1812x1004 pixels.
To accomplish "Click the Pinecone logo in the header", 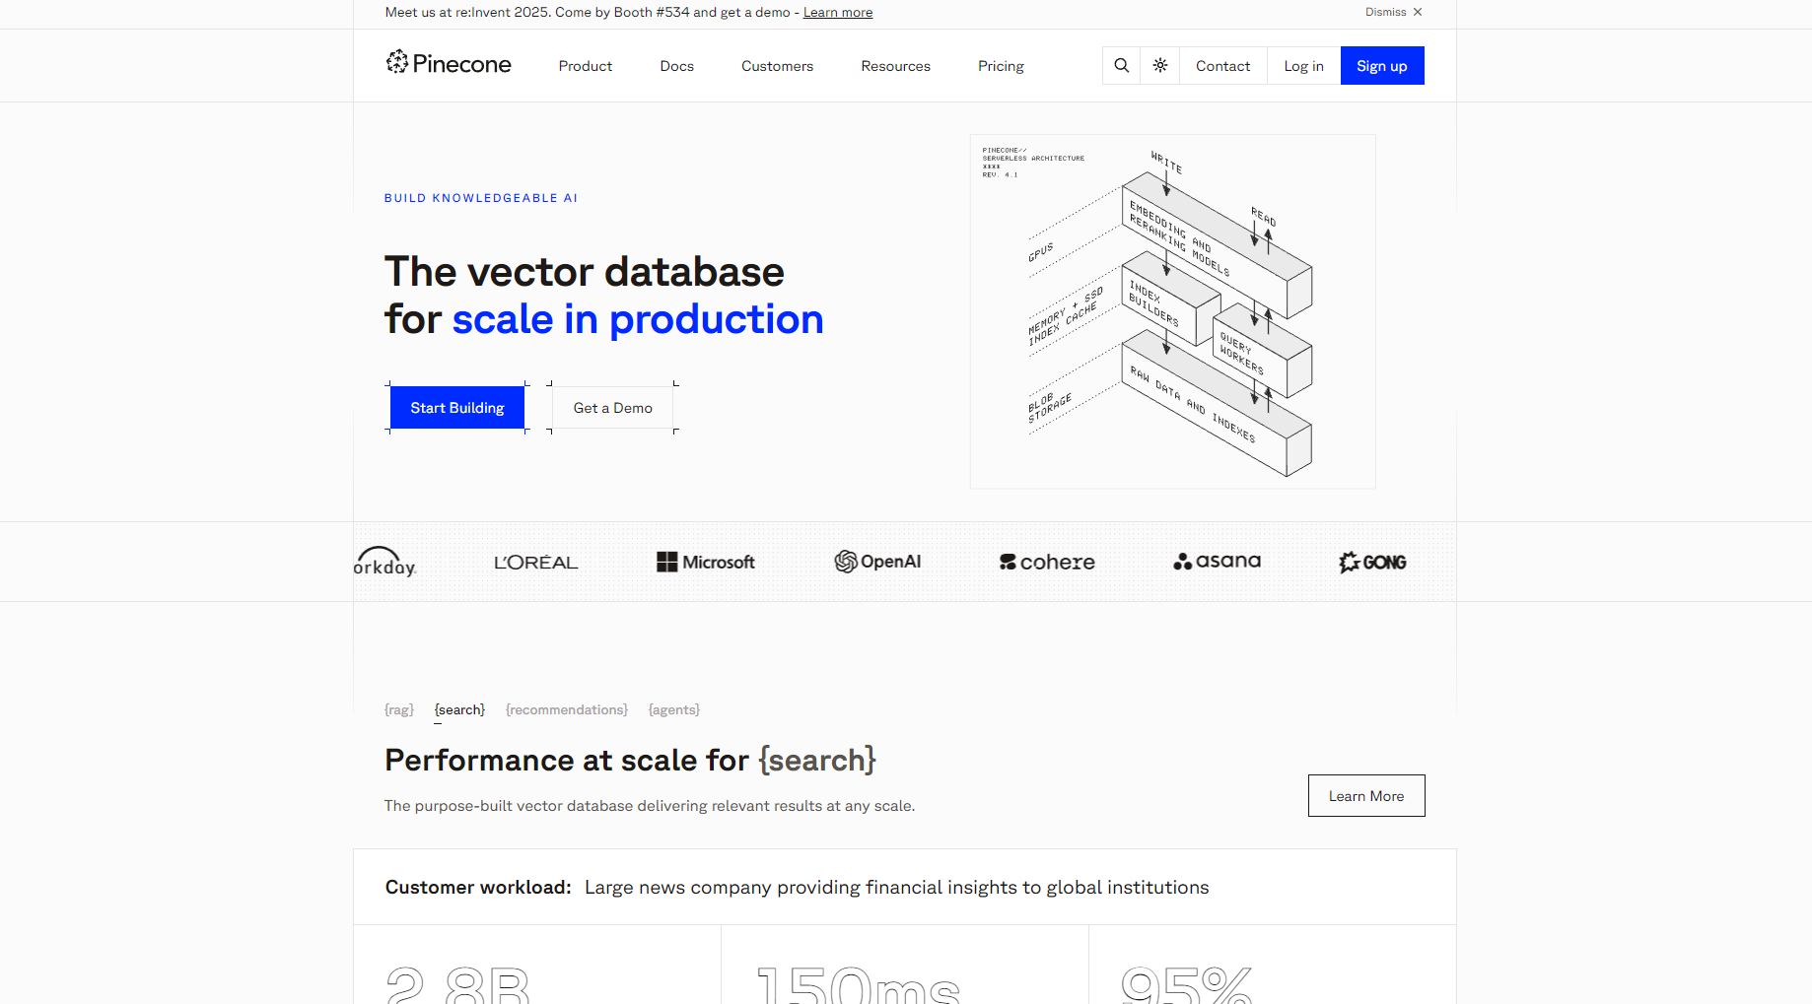I will (x=449, y=64).
